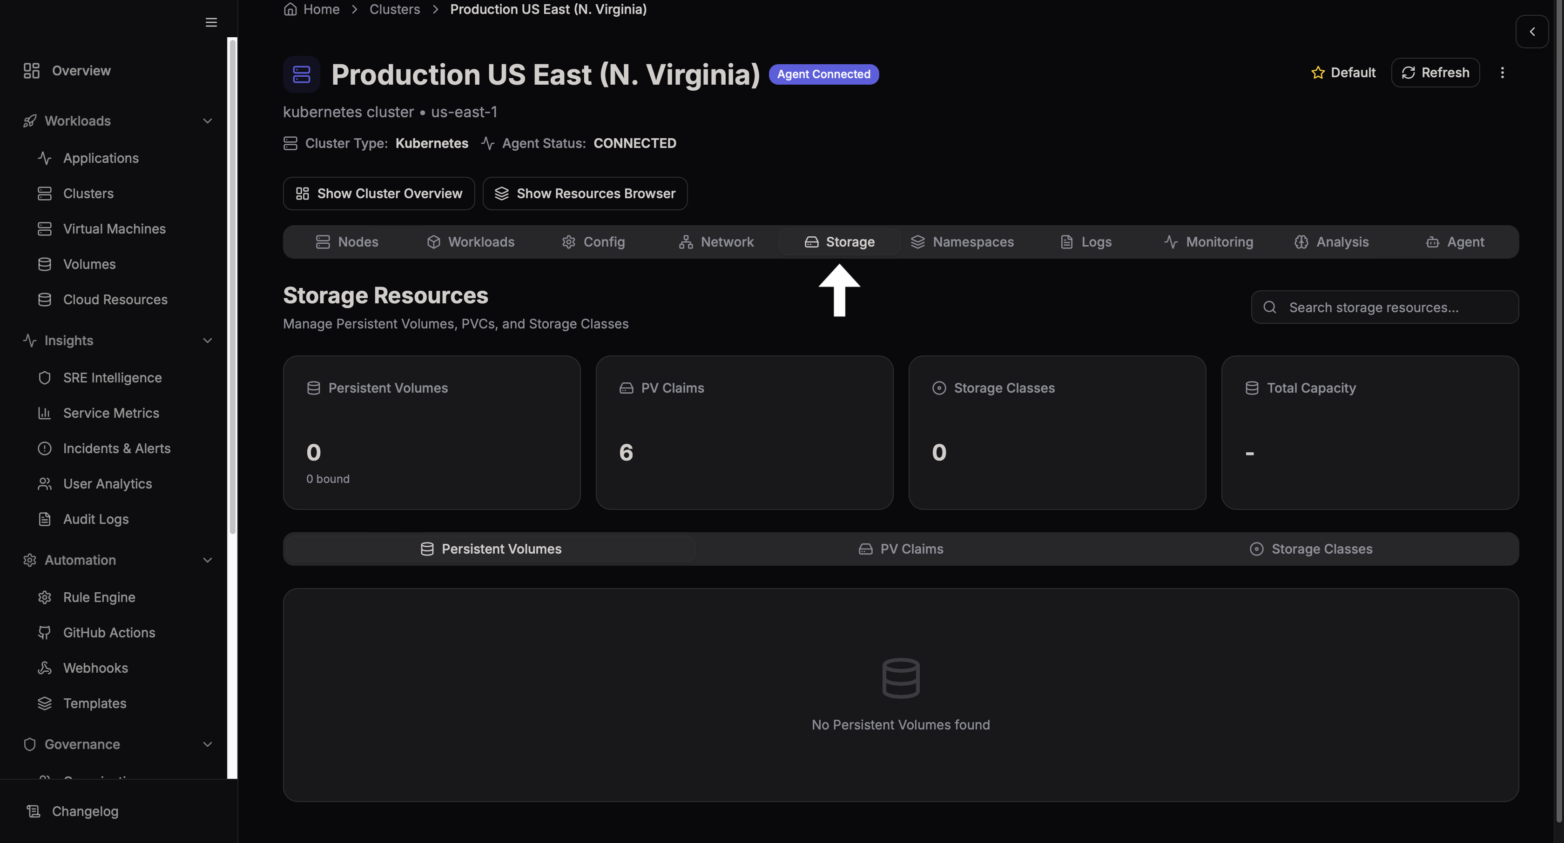Click Show Resources Browser

[x=585, y=193]
